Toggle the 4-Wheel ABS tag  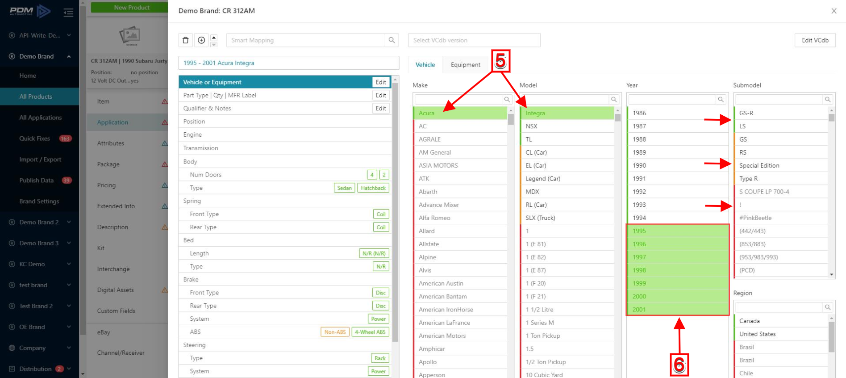[370, 332]
